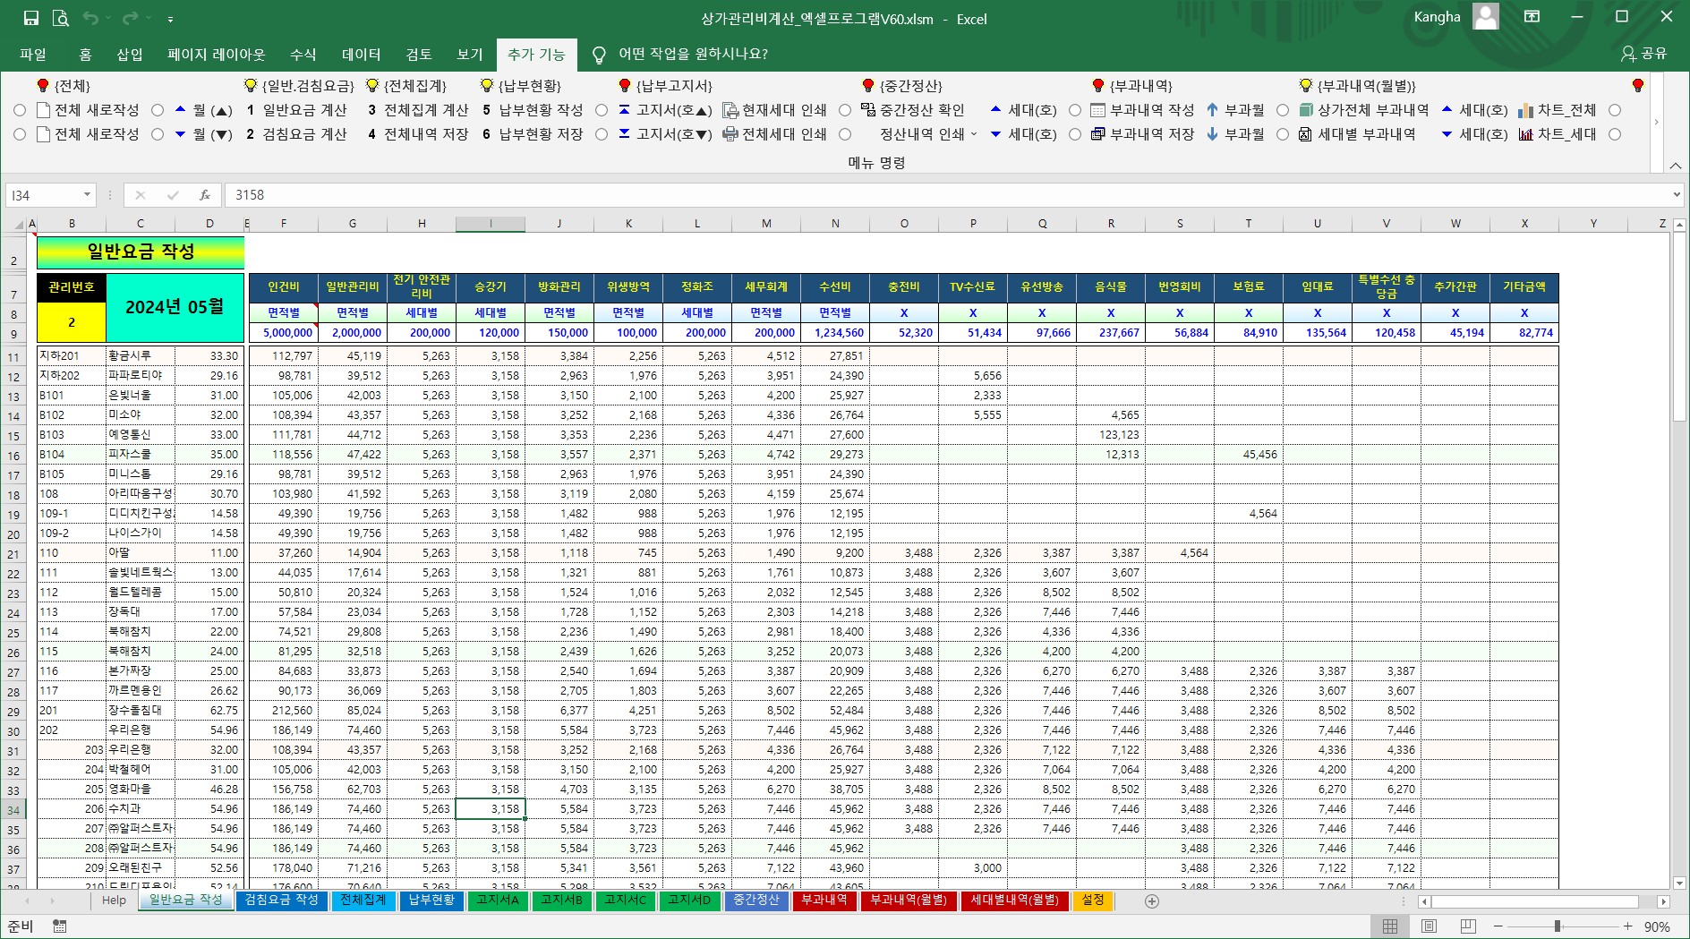Switch to Page Layout view in status bar
The height and width of the screenshot is (939, 1690).
point(1429,926)
